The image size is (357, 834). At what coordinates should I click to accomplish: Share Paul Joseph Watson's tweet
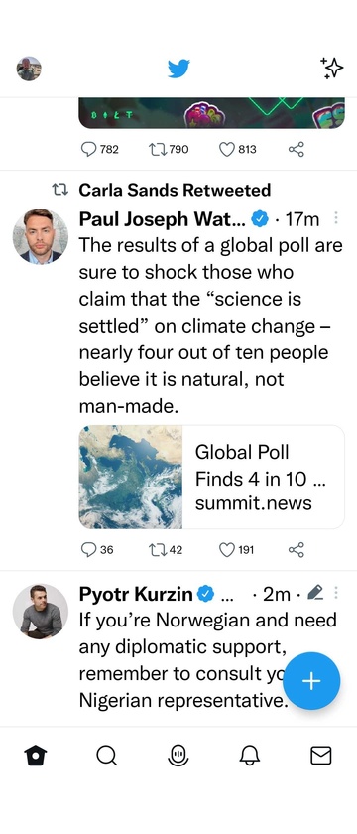click(296, 549)
